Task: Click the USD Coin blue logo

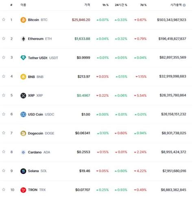Action: tap(23, 115)
